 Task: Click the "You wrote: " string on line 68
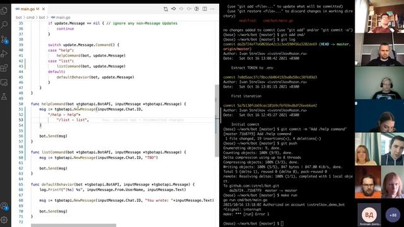click(159, 201)
